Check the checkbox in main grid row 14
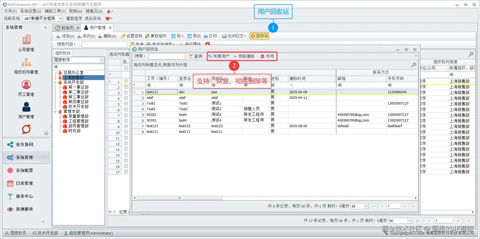Image resolution: width=480 pixels, height=239 pixels. click(x=126, y=155)
